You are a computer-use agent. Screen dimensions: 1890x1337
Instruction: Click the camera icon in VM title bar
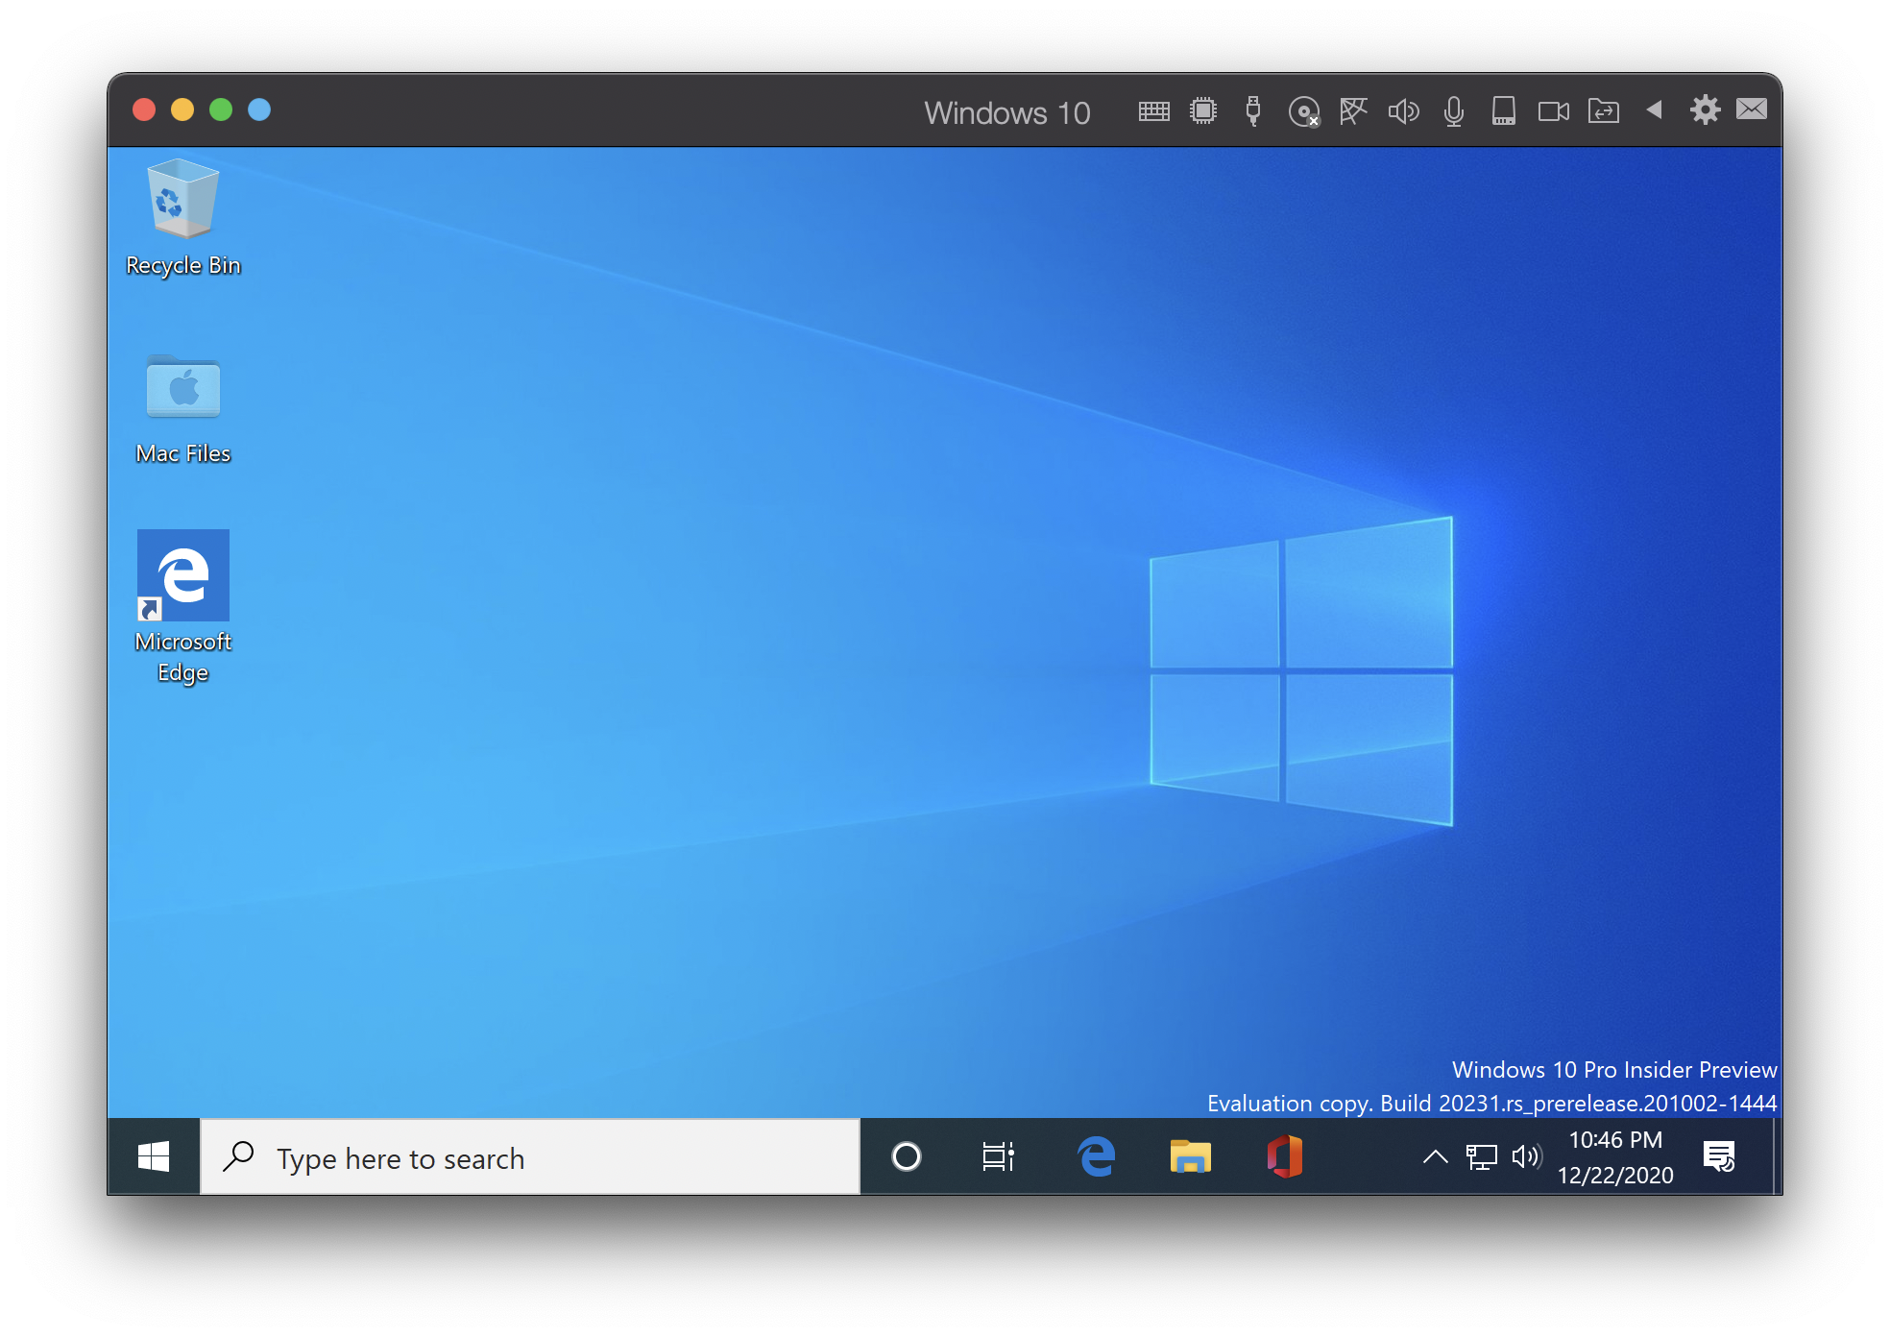click(x=1553, y=111)
